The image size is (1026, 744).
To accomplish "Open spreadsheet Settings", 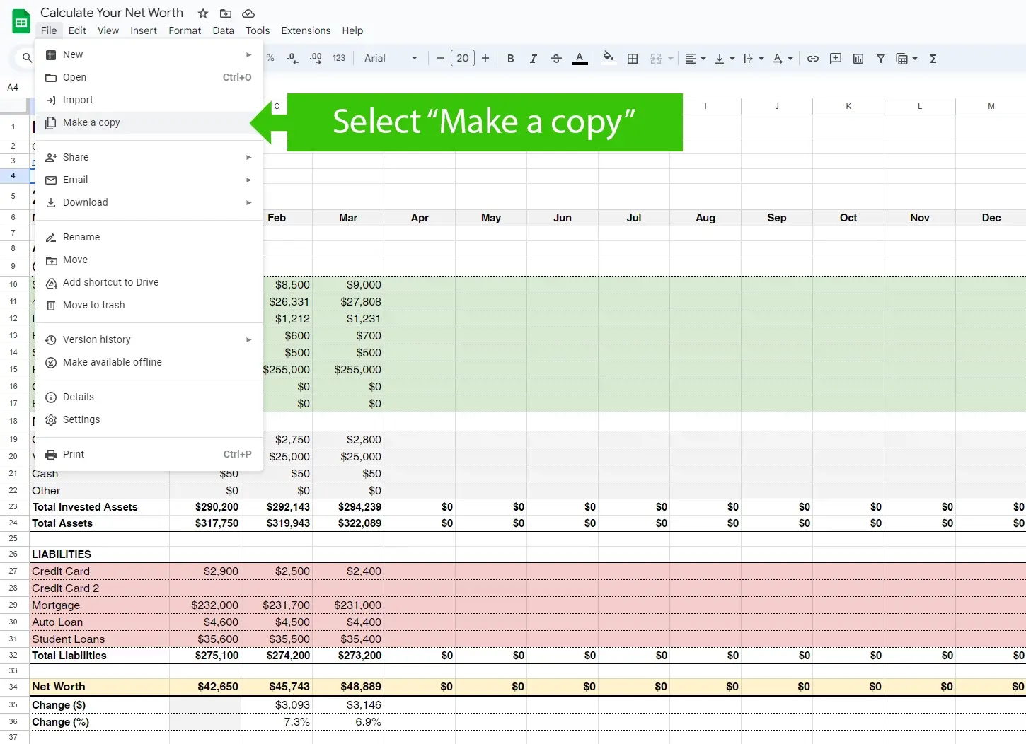I will pyautogui.click(x=149, y=419).
